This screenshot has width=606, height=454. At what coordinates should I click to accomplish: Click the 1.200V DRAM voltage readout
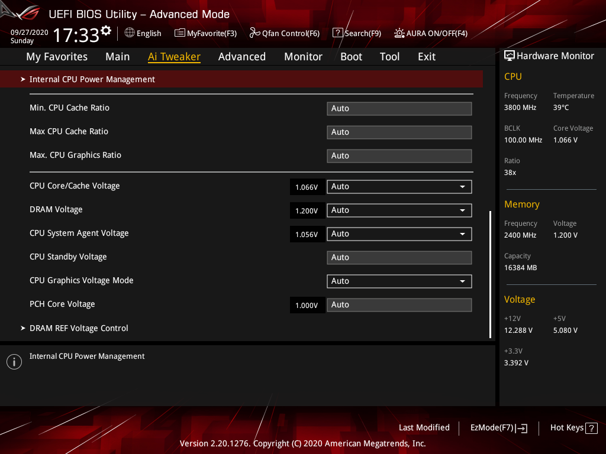coord(307,211)
